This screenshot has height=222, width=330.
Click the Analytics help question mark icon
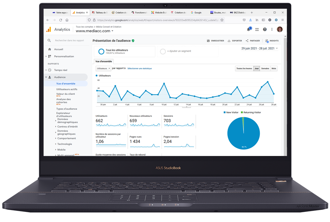click(264, 29)
